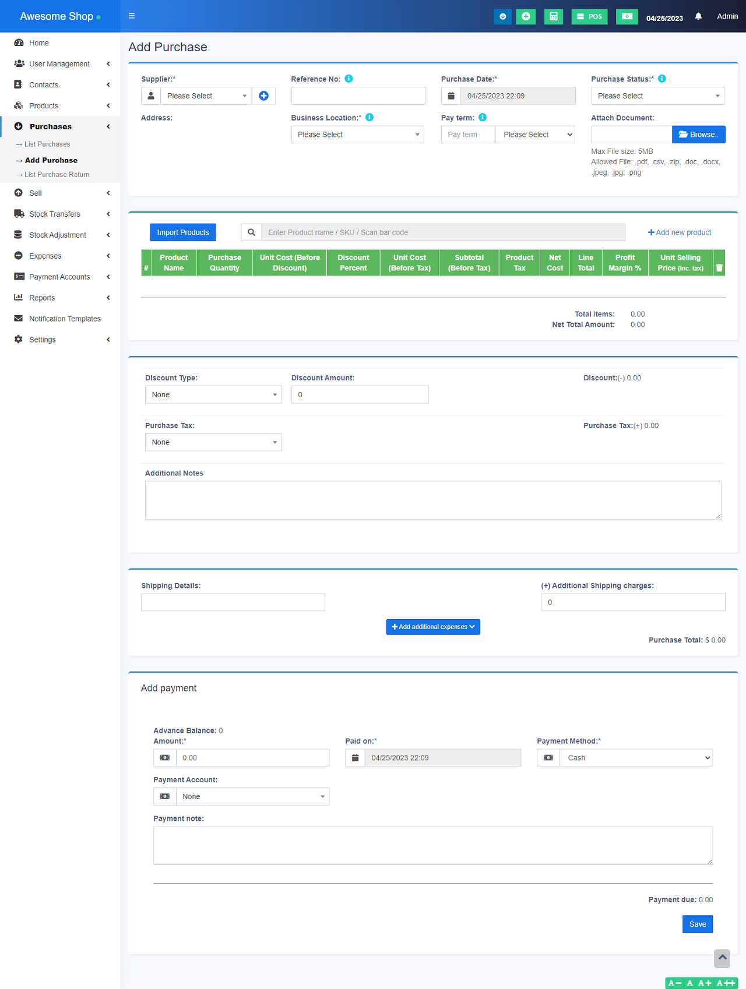This screenshot has height=989, width=746.
Task: Click the calculator icon in top bar
Action: [553, 16]
